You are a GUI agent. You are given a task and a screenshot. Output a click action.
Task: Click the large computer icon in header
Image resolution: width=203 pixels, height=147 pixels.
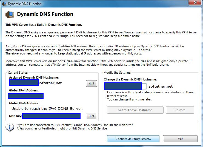coord(10,14)
